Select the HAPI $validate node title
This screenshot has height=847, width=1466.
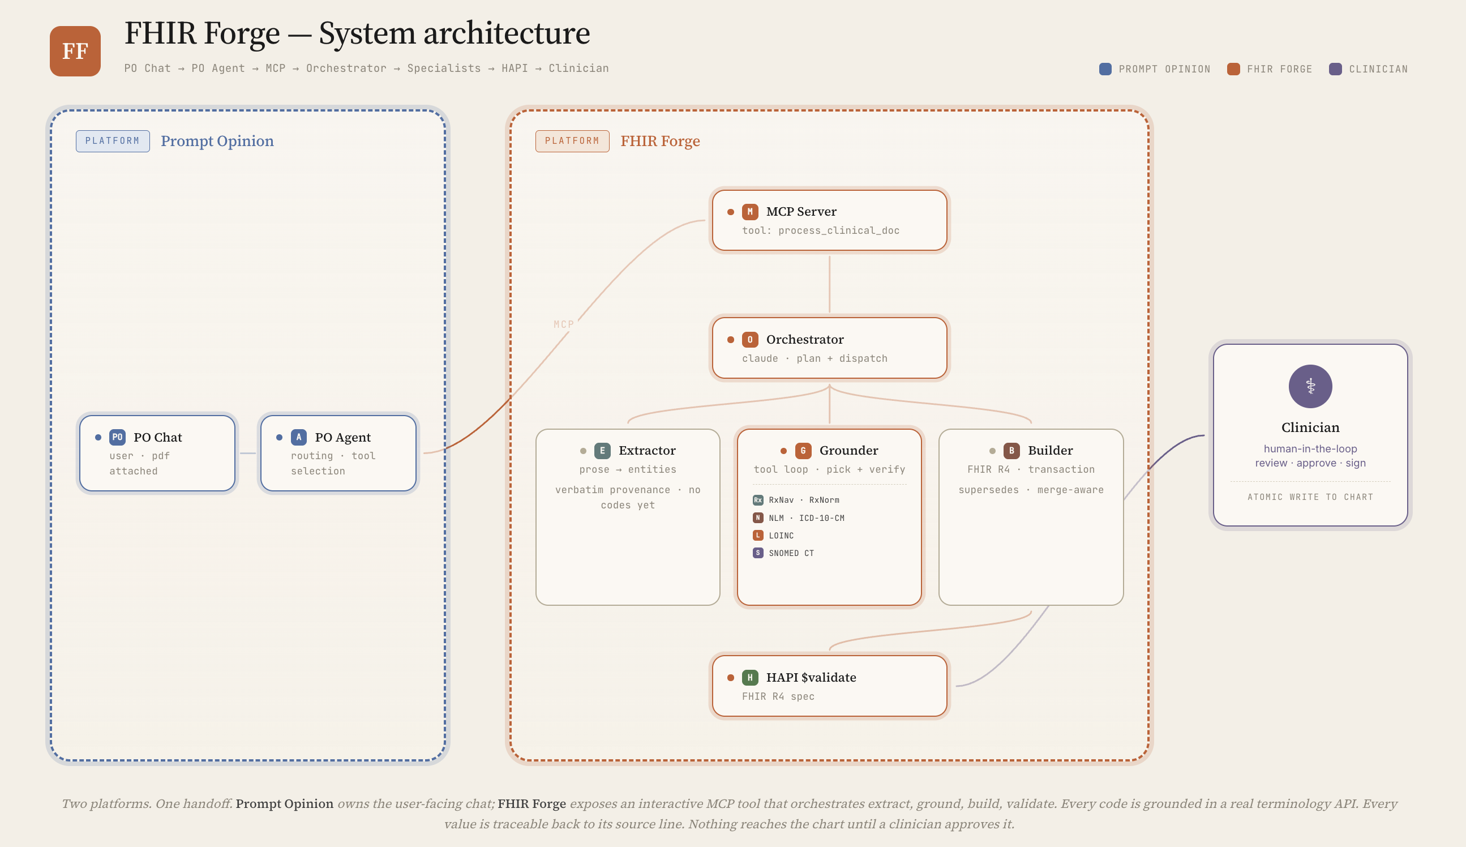811,678
